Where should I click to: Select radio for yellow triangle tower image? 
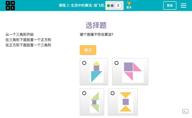[x=84, y=63]
